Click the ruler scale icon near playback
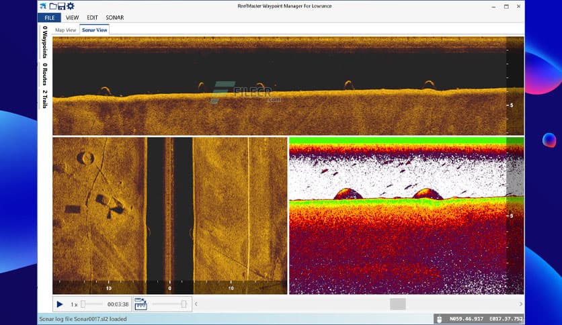 pyautogui.click(x=140, y=304)
